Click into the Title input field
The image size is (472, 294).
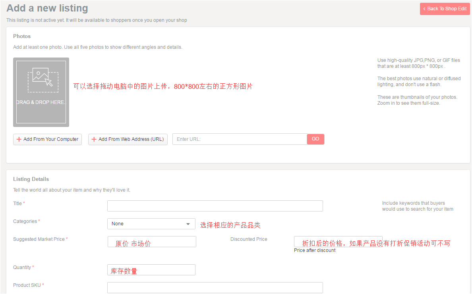pos(215,206)
